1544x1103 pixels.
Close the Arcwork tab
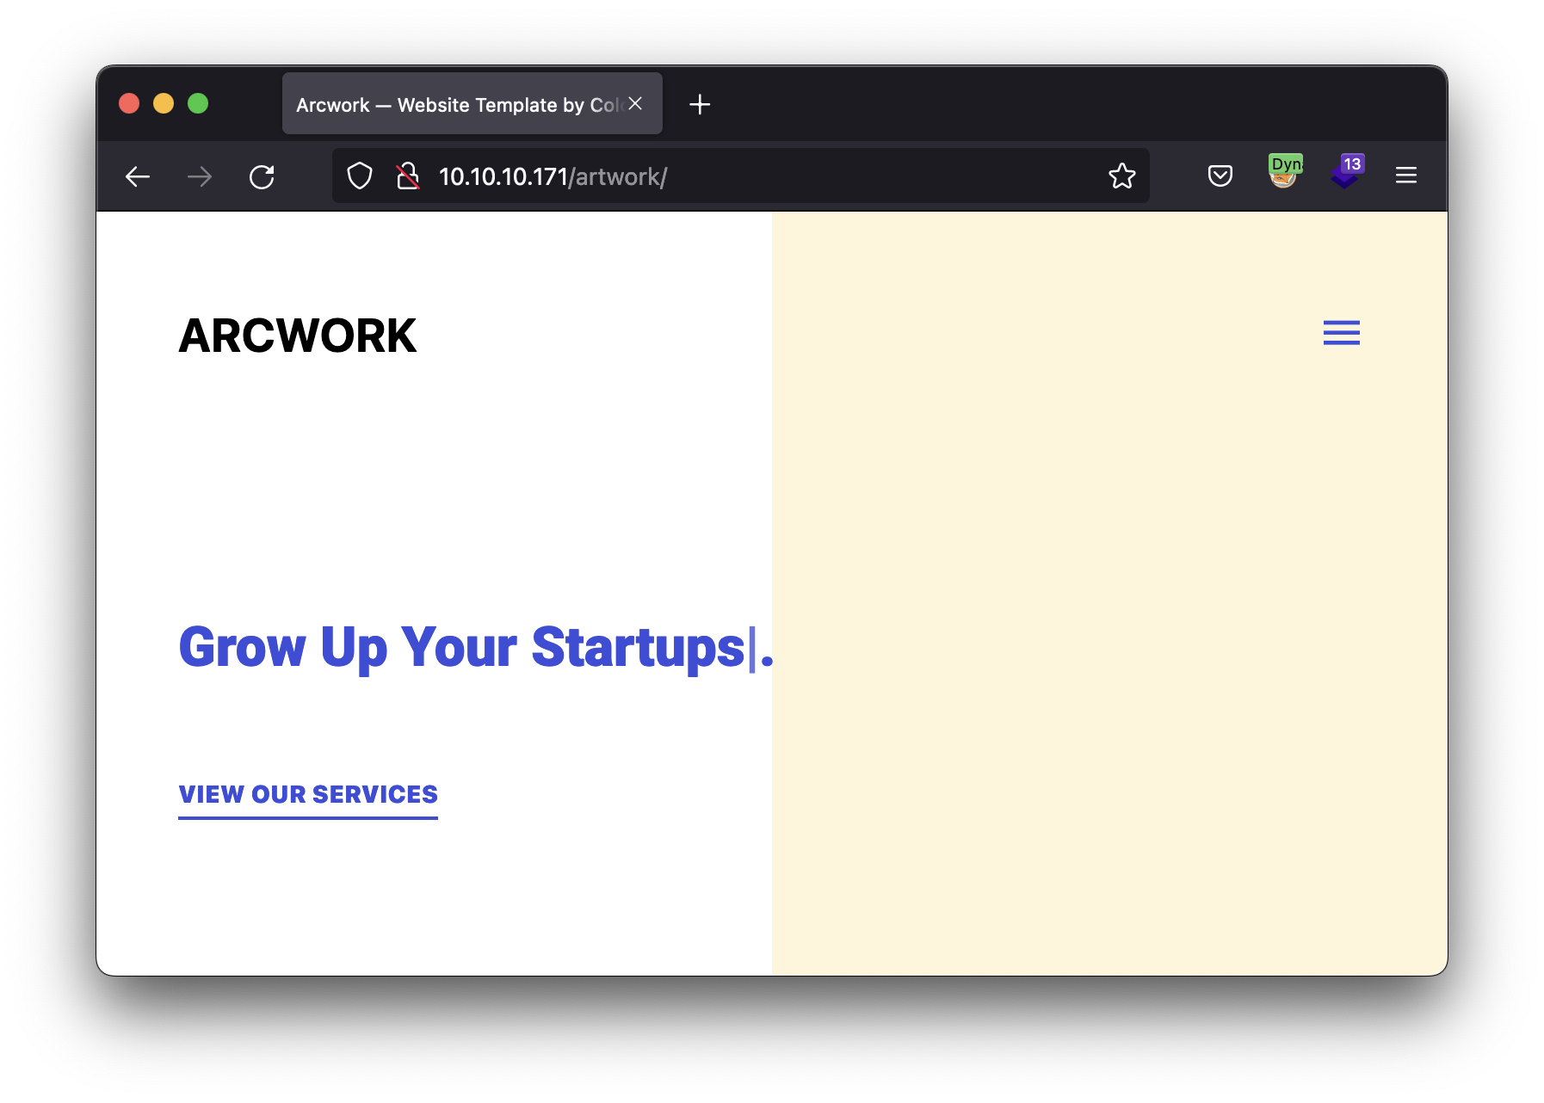tap(635, 103)
